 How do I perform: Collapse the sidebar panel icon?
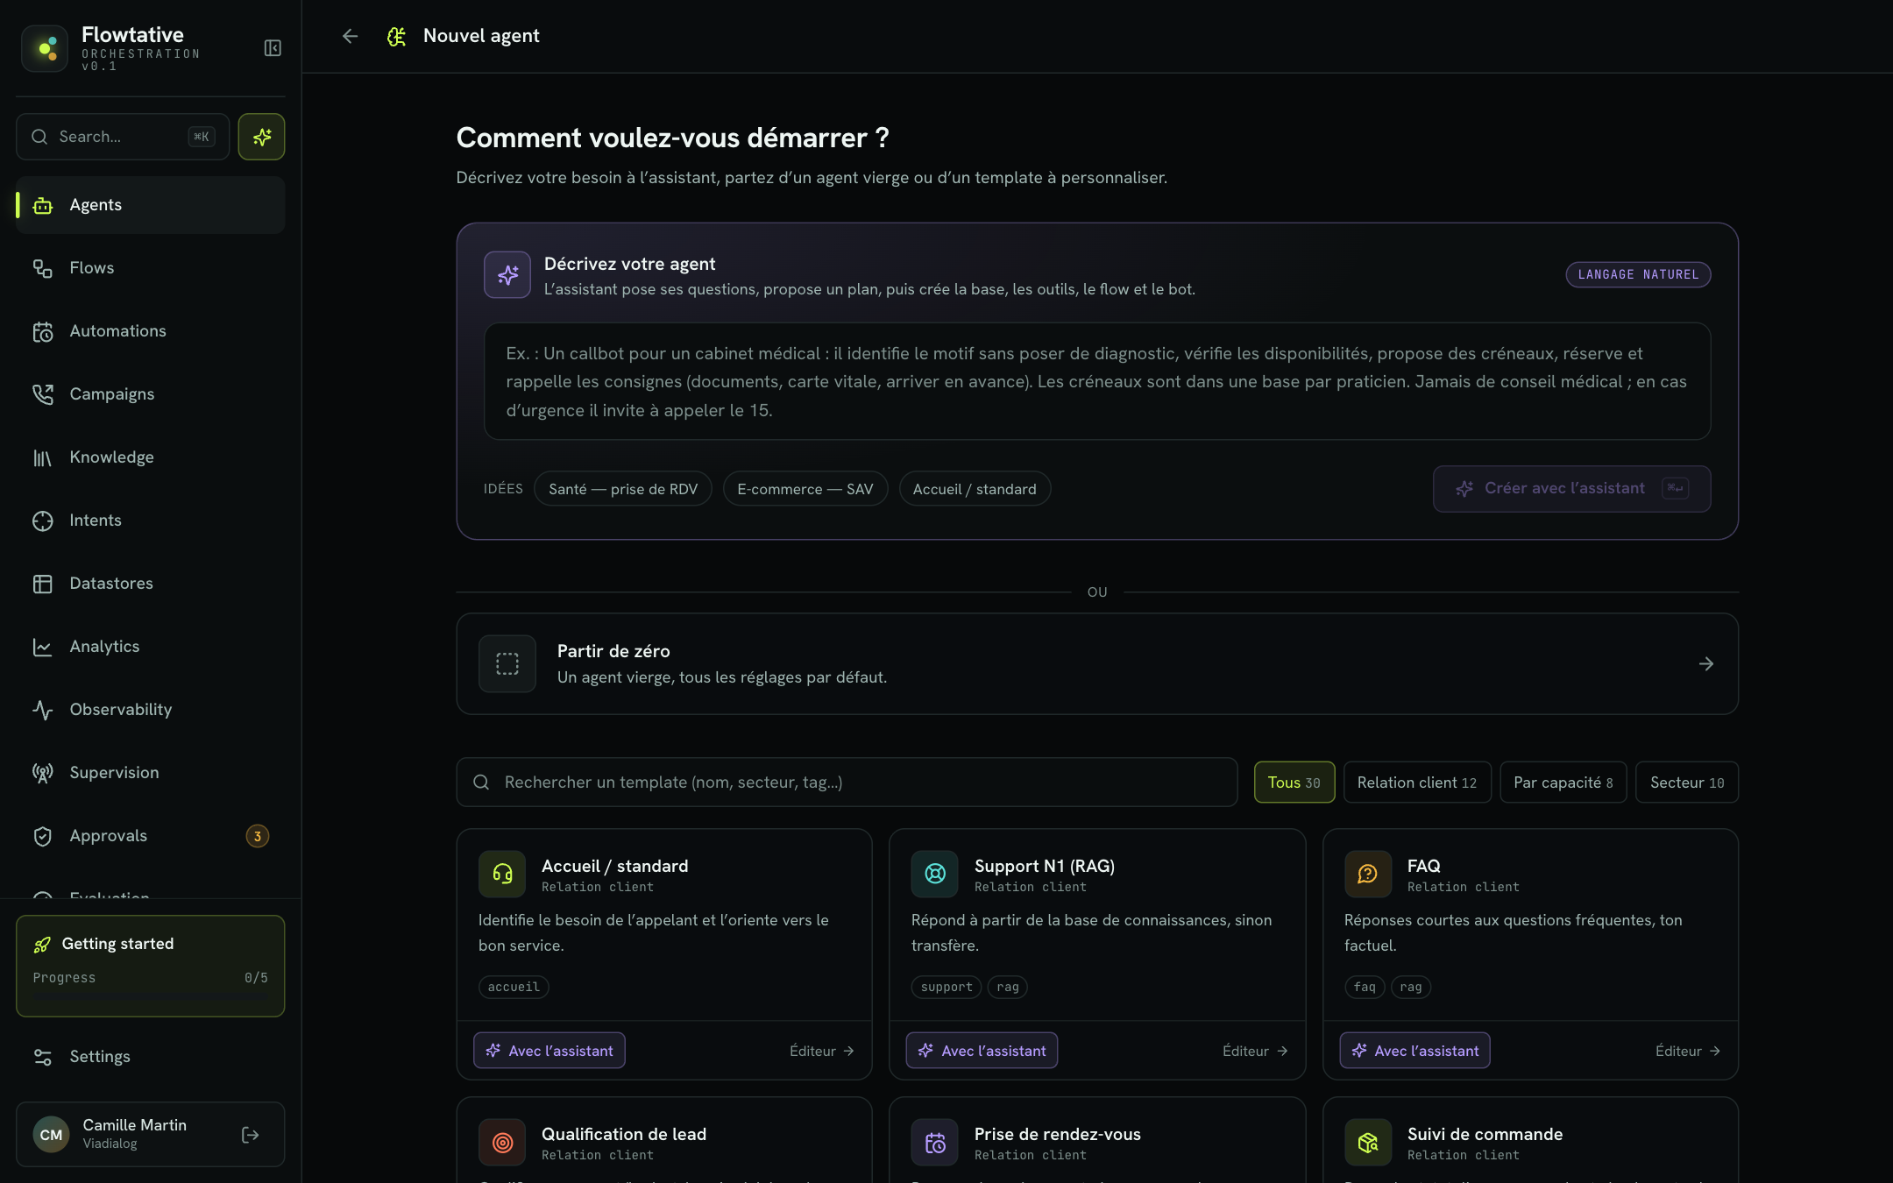pos(273,48)
